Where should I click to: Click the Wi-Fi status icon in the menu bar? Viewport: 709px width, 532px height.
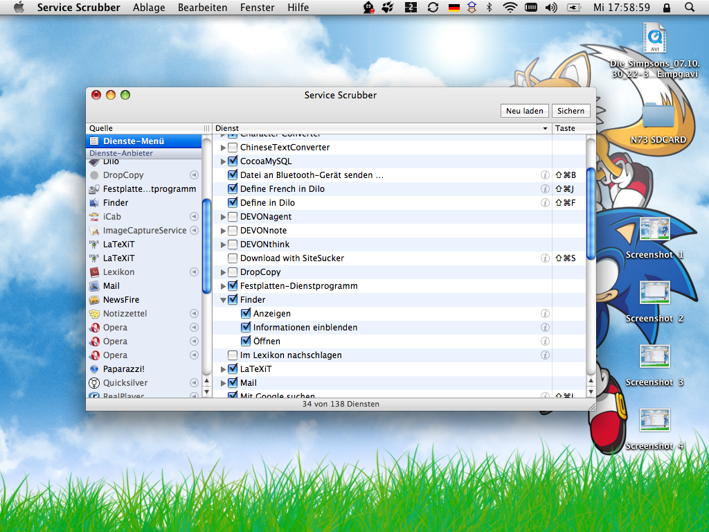(x=510, y=7)
